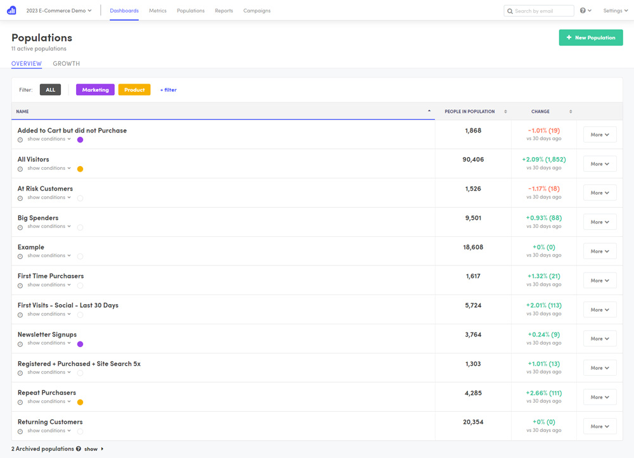Open Metrics in the top navigation

click(157, 11)
